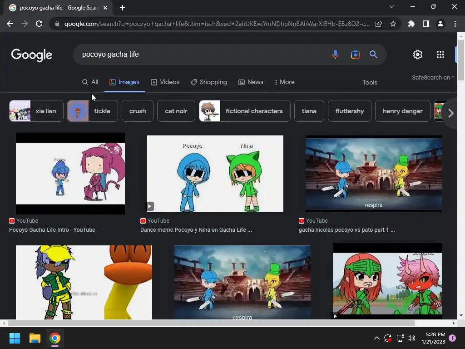Switch to the Shopping tab

pyautogui.click(x=209, y=82)
